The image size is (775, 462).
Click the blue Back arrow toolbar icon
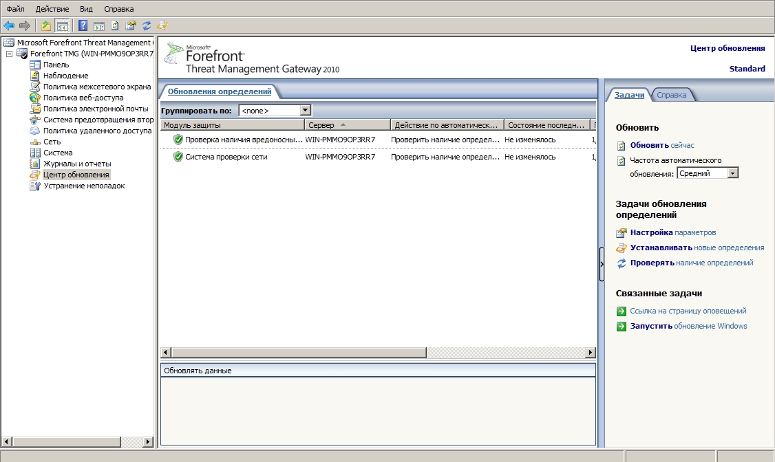9,25
